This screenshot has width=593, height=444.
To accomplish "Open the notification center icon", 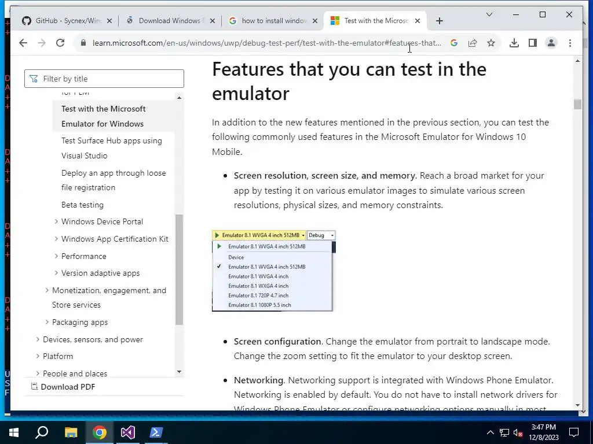I will pyautogui.click(x=574, y=432).
